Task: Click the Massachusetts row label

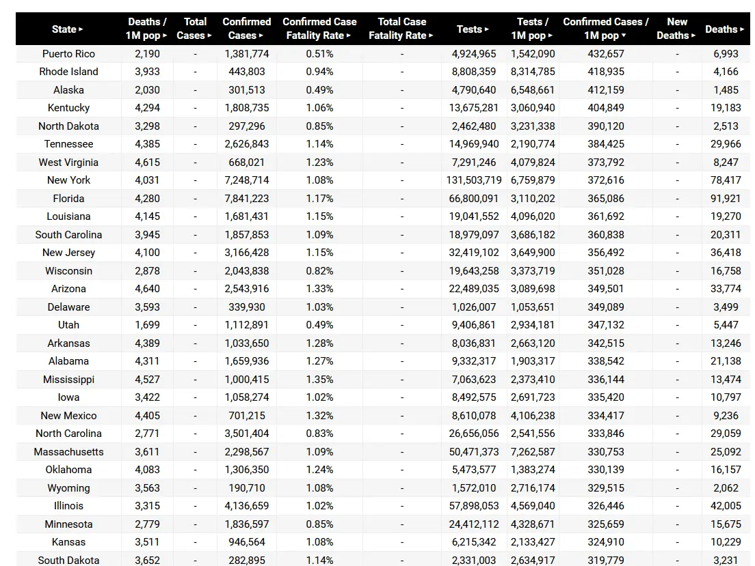Action: click(x=68, y=452)
